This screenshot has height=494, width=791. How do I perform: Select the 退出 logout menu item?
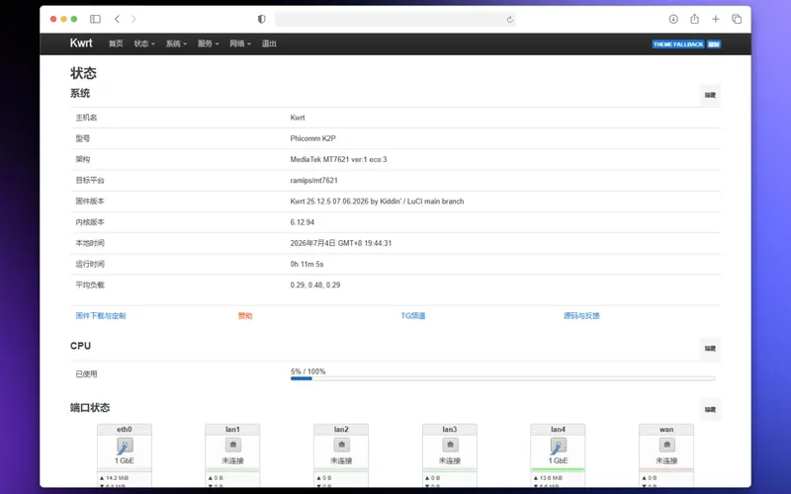pos(269,43)
